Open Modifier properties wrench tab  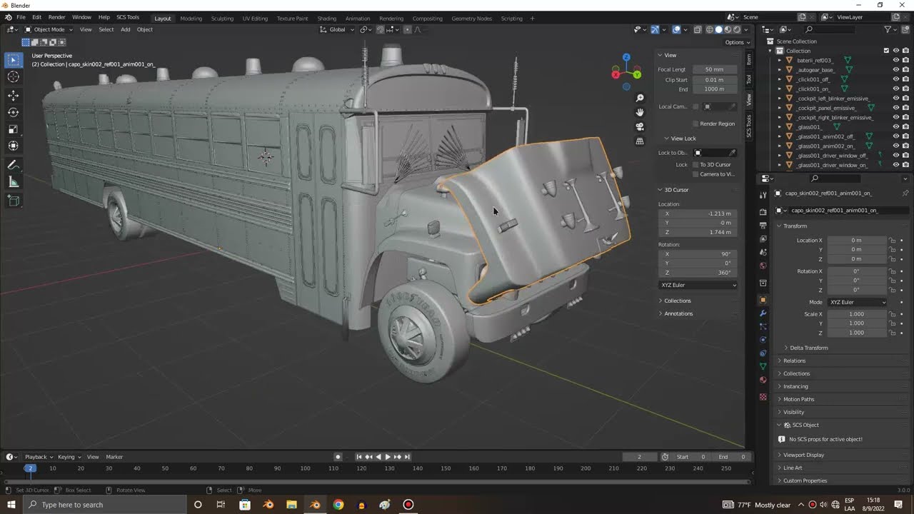(x=763, y=313)
